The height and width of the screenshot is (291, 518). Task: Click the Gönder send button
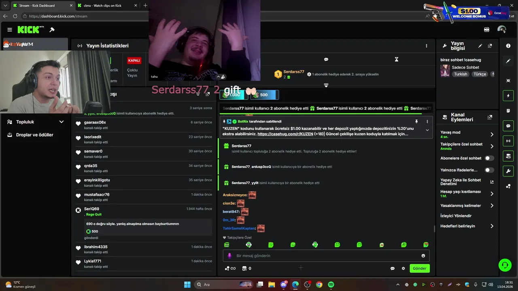(x=419, y=268)
